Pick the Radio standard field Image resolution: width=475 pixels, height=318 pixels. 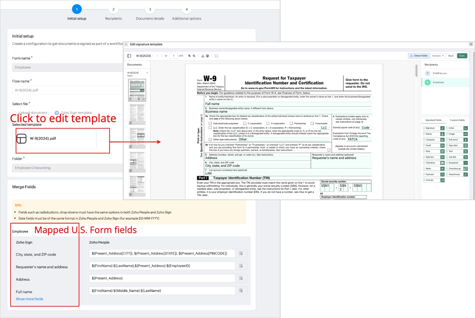(434, 168)
